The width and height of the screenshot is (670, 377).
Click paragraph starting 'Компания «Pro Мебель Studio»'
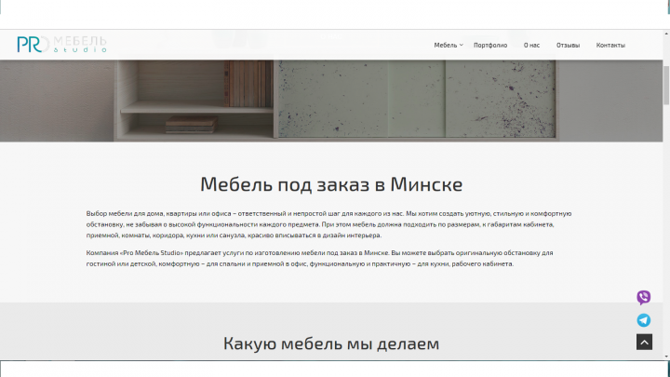[319, 258]
